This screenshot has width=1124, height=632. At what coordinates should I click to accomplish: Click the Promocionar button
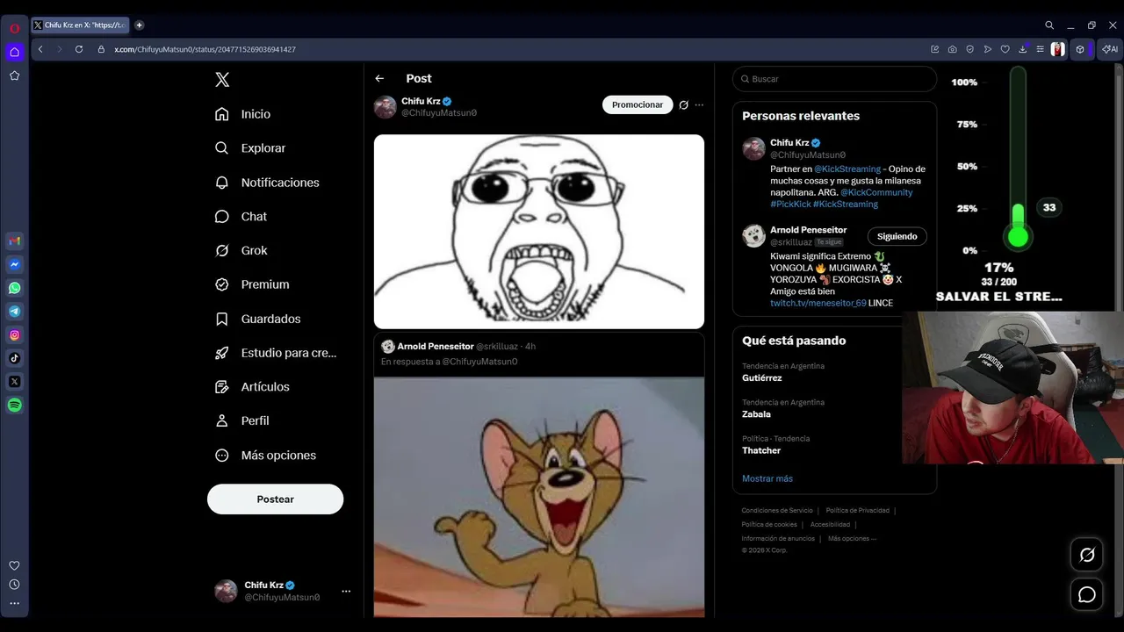638,104
